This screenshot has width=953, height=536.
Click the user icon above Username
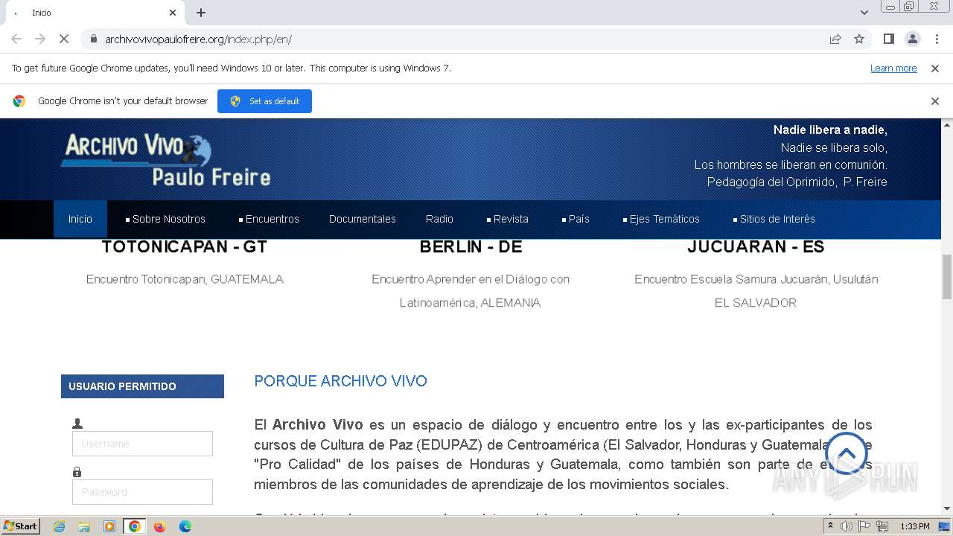(77, 424)
